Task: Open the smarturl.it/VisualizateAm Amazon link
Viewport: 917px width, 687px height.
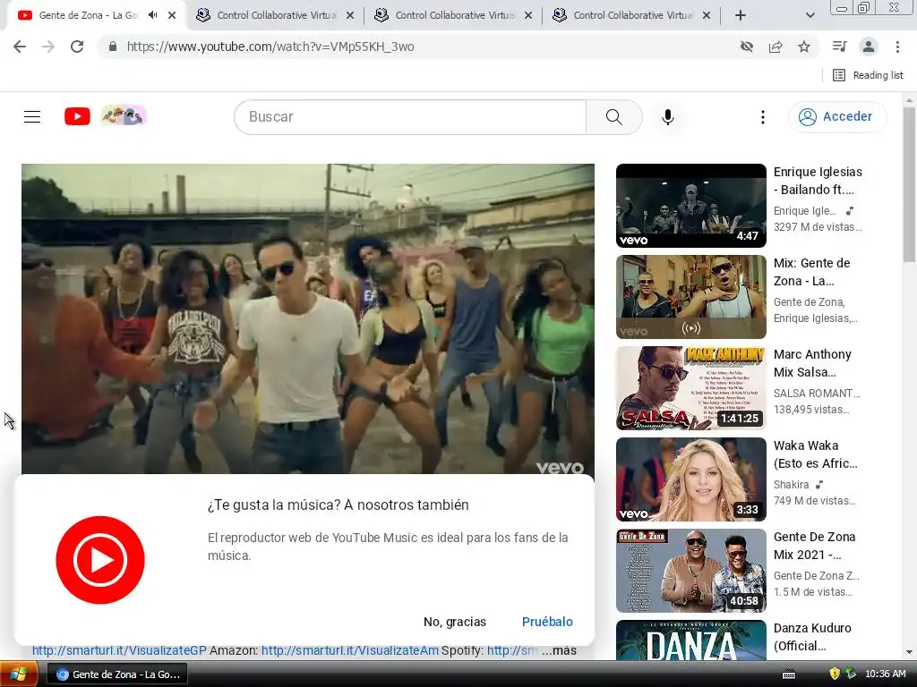Action: [350, 650]
